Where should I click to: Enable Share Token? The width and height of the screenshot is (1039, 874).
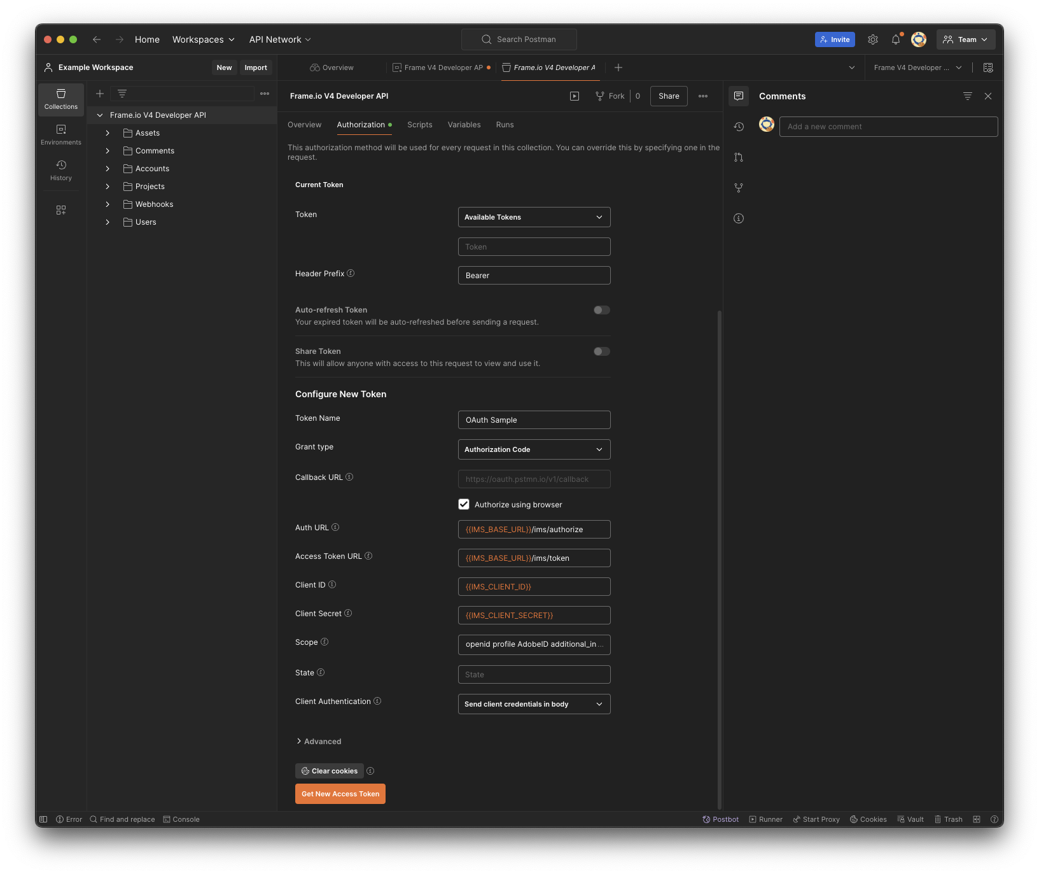pos(600,351)
